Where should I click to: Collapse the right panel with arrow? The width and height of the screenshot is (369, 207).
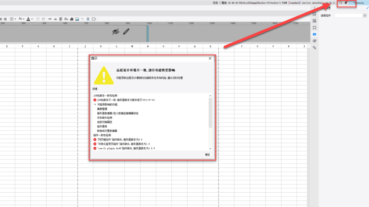pos(315,8)
